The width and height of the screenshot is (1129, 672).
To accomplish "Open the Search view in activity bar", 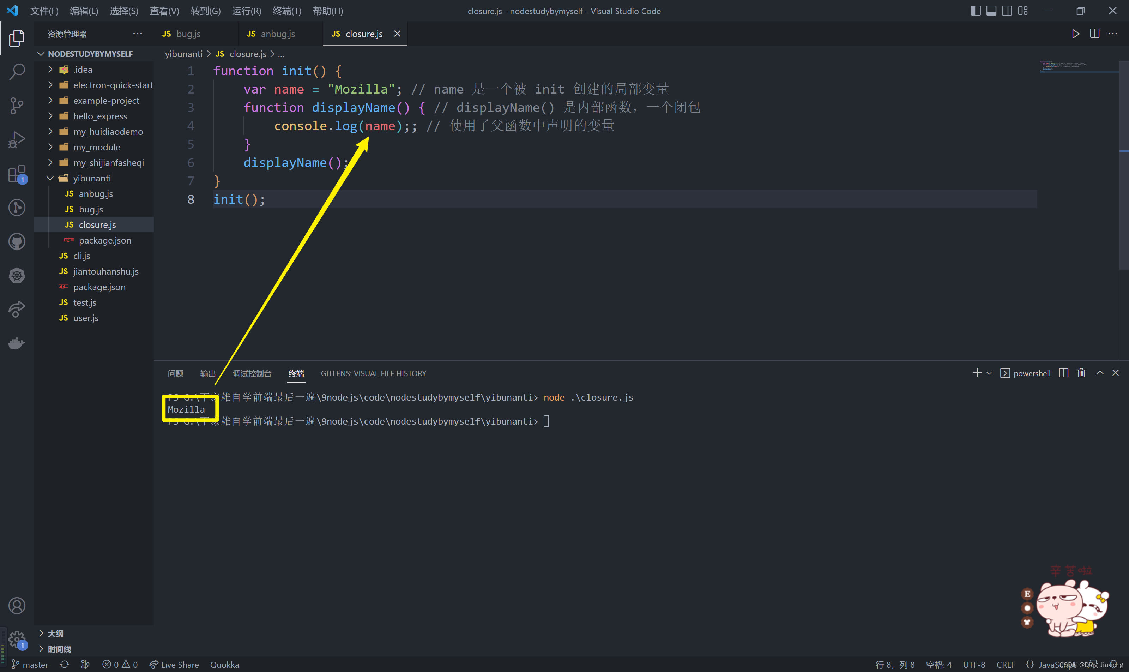I will (17, 72).
